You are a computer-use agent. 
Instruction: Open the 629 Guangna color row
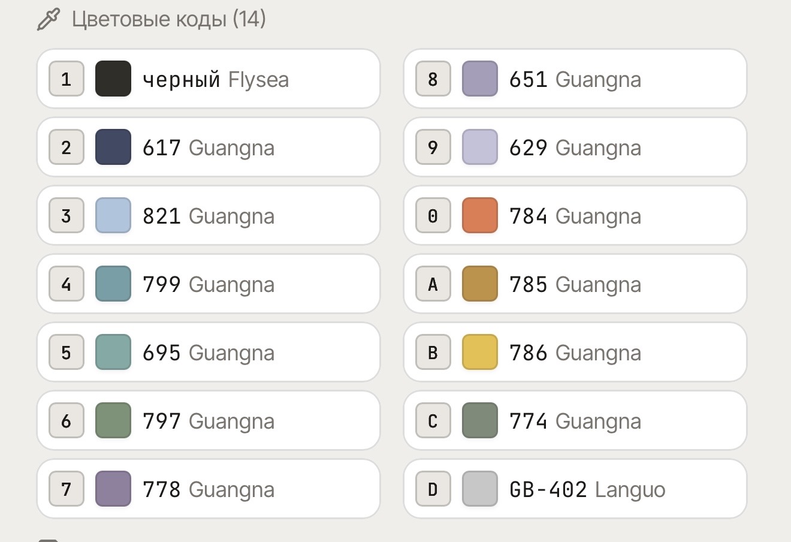click(575, 147)
